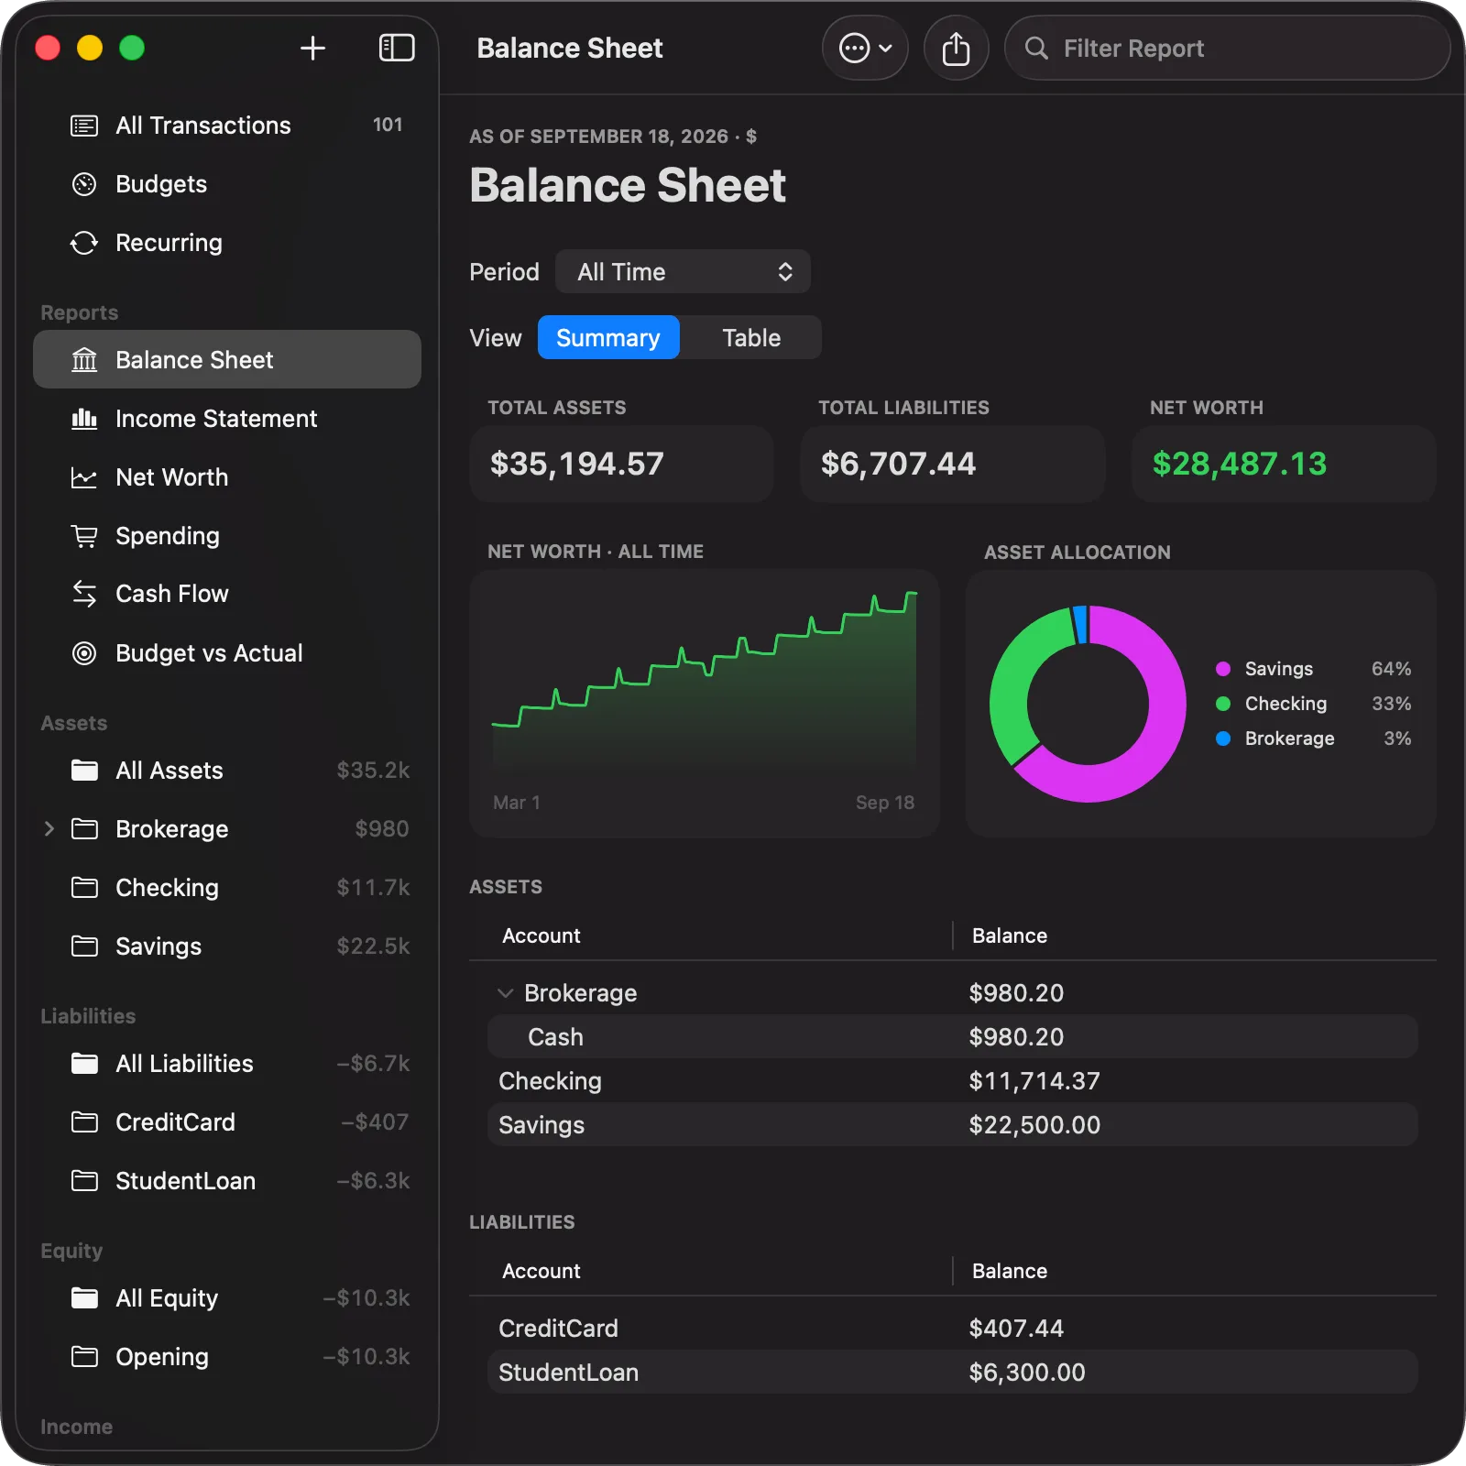Select the Checking folder icon in sidebar
The image size is (1466, 1466).
click(84, 888)
